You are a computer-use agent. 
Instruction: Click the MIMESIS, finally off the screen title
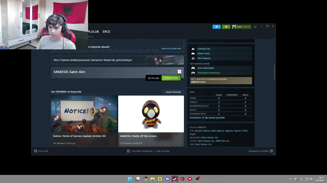click(139, 136)
